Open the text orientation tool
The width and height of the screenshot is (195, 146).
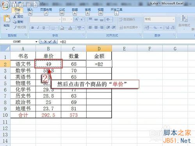tap(108, 19)
